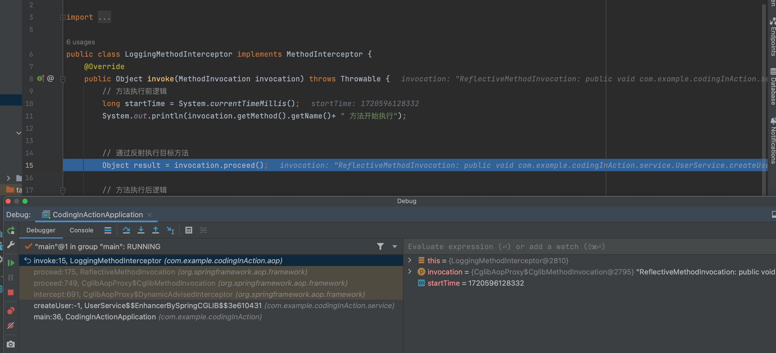Click the Step Into debugger icon
The width and height of the screenshot is (776, 353).
pos(141,230)
